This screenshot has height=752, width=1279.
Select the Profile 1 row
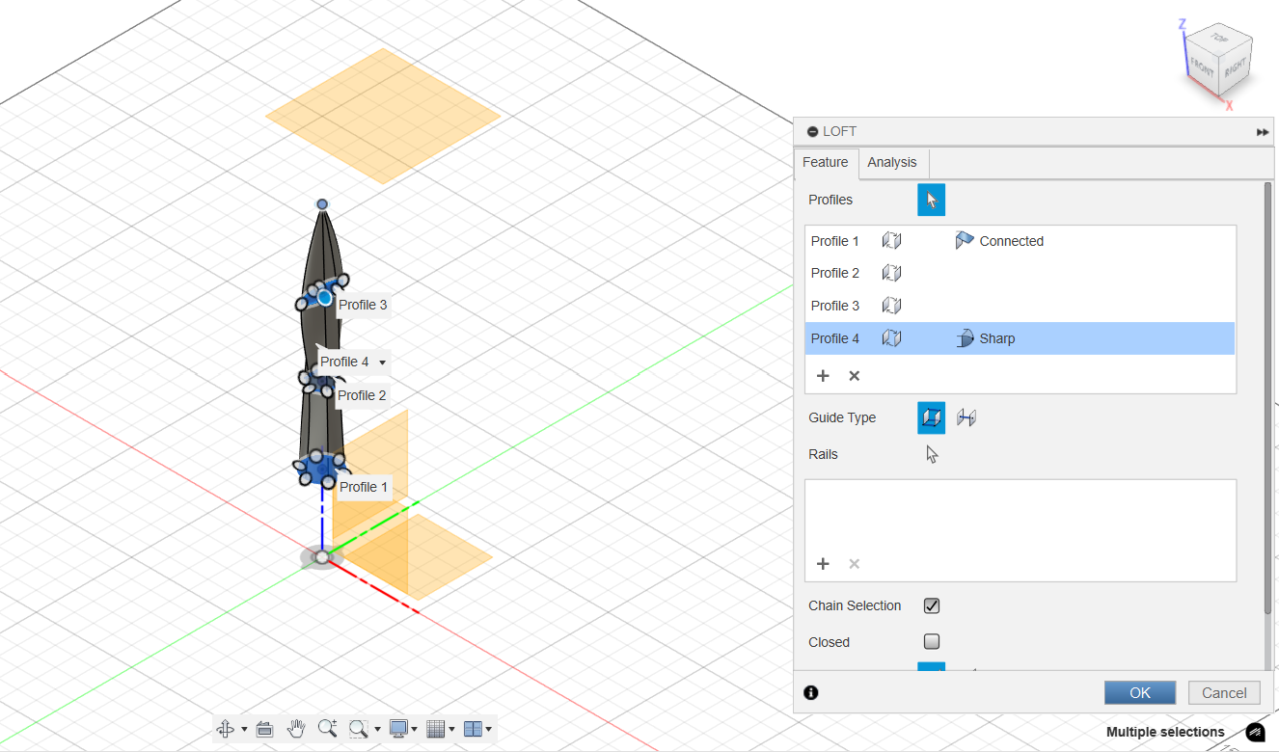tap(1020, 241)
